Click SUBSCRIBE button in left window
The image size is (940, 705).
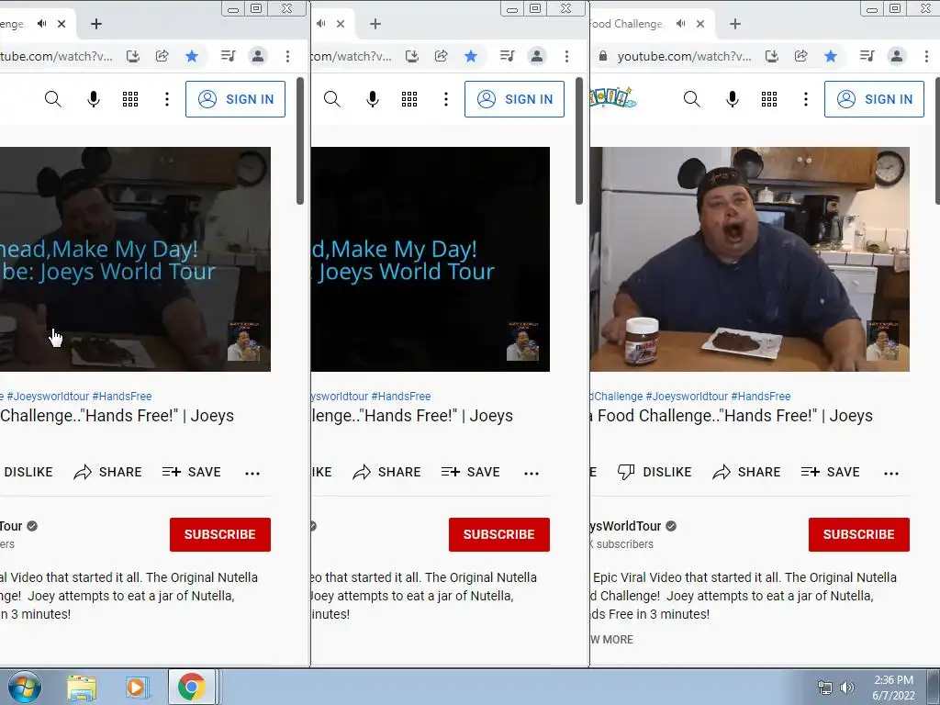coord(220,535)
